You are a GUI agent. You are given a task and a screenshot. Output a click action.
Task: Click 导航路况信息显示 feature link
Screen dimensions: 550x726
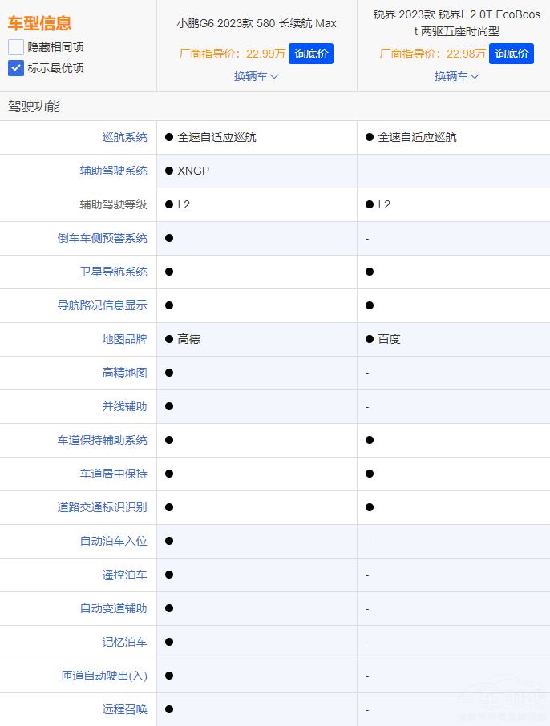click(x=102, y=305)
